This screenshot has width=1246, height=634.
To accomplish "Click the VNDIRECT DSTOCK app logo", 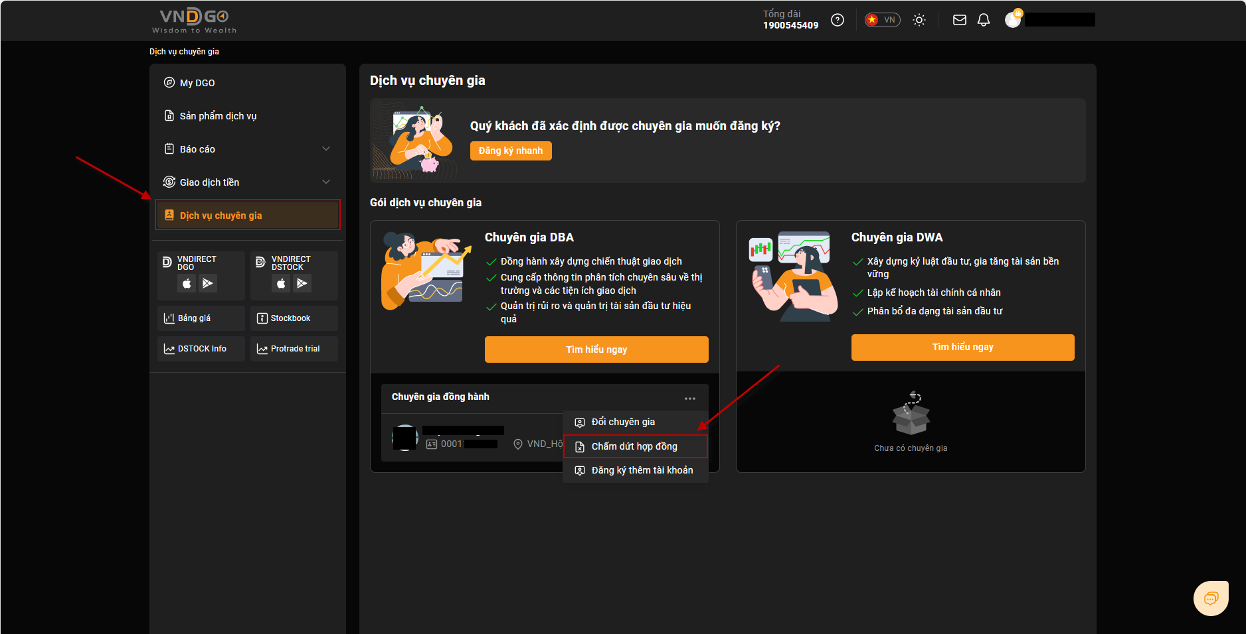I will [261, 263].
